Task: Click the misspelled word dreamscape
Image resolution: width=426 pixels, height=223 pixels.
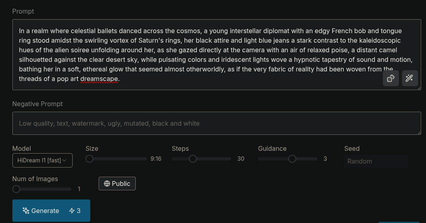Action: point(99,79)
